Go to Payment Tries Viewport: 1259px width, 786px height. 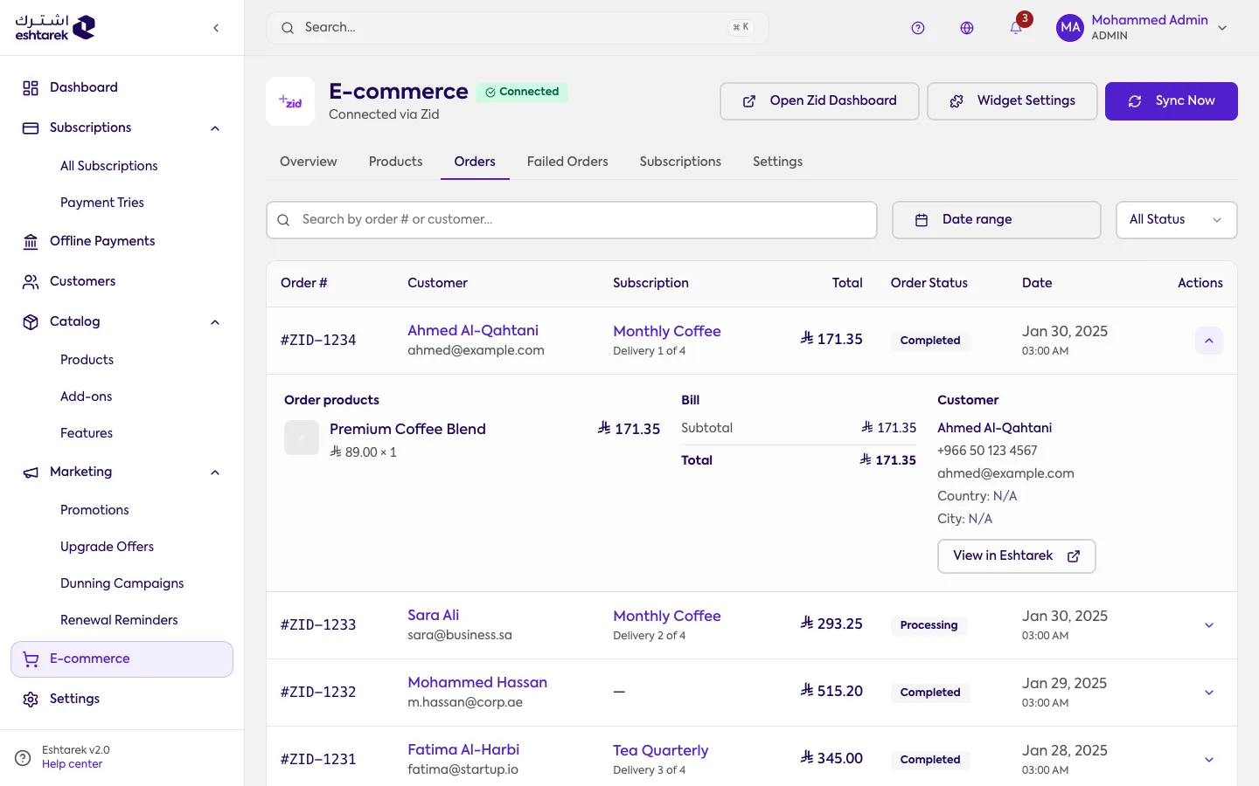102,203
